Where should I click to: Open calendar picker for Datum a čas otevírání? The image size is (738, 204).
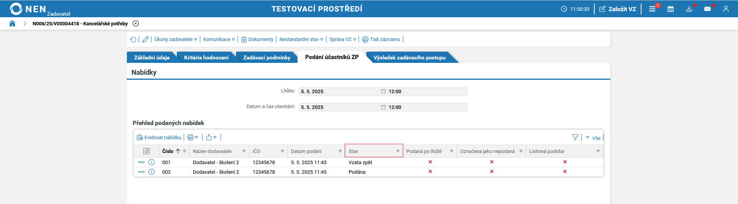383,107
